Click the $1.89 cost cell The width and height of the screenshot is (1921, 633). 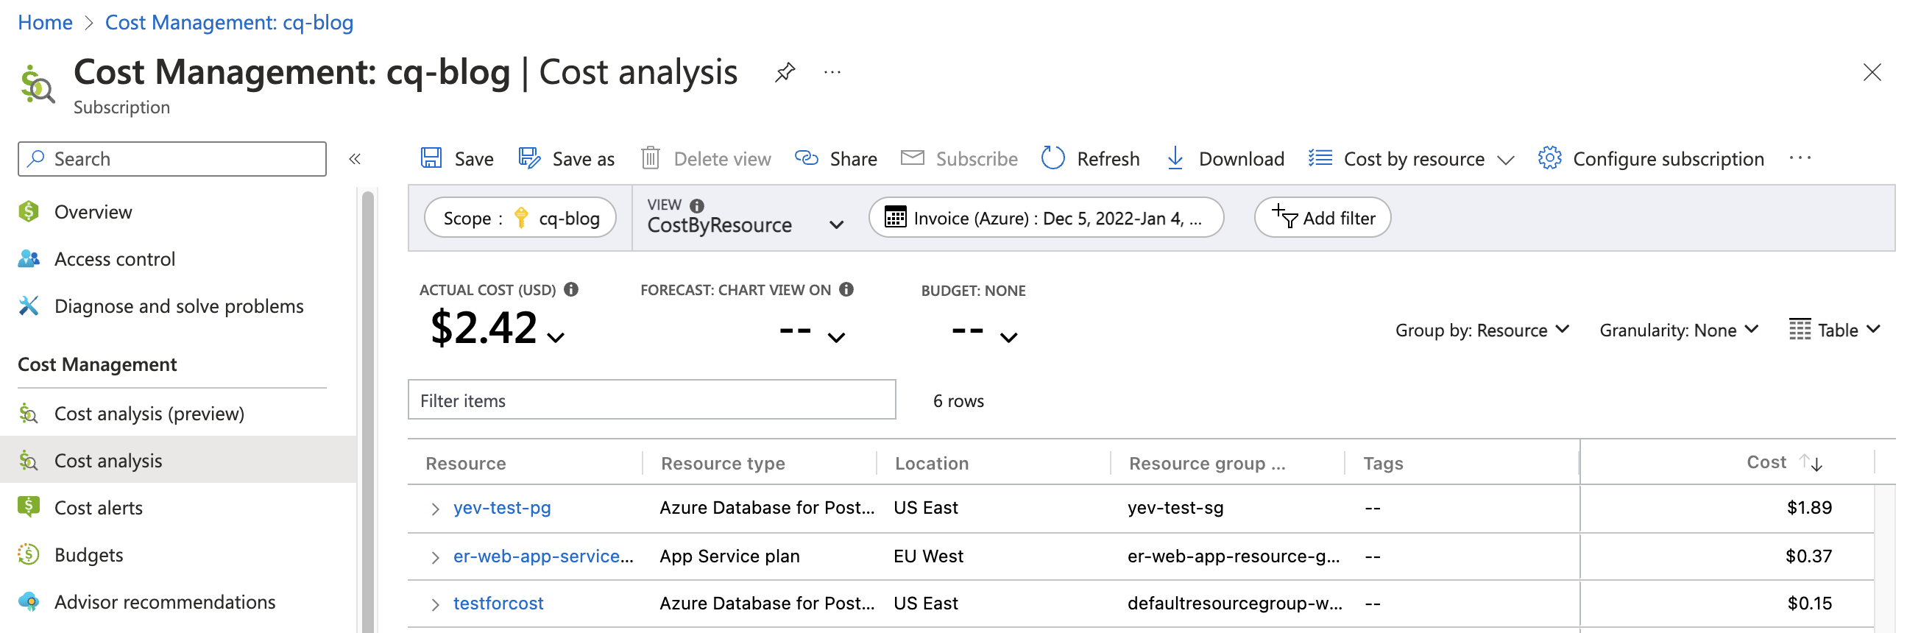[1809, 508]
